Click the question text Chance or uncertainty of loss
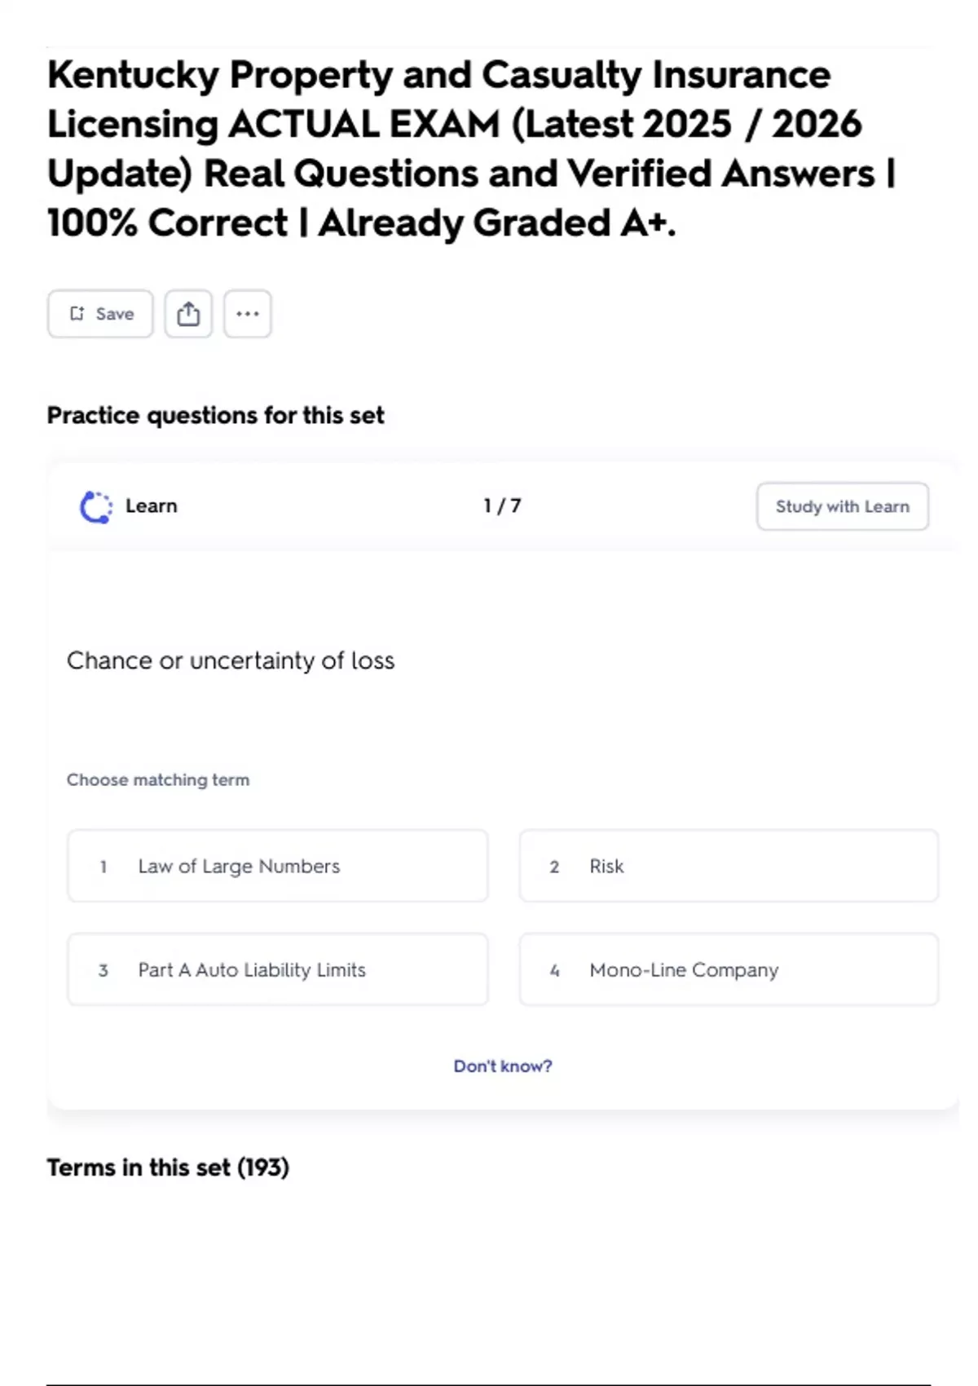Viewport: 978px width, 1386px height. pos(231,660)
